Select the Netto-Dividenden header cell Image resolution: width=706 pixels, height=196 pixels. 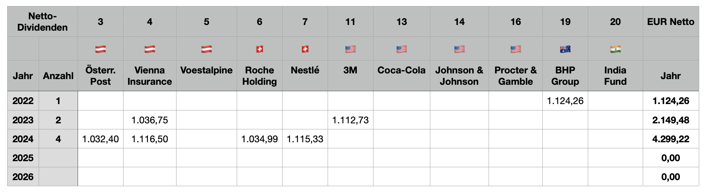coord(42,22)
